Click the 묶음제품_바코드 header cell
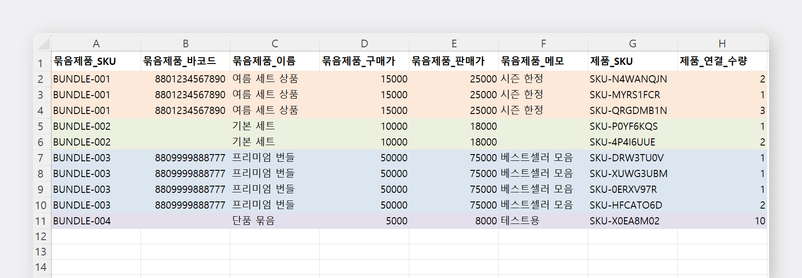802x278 pixels. coord(185,61)
